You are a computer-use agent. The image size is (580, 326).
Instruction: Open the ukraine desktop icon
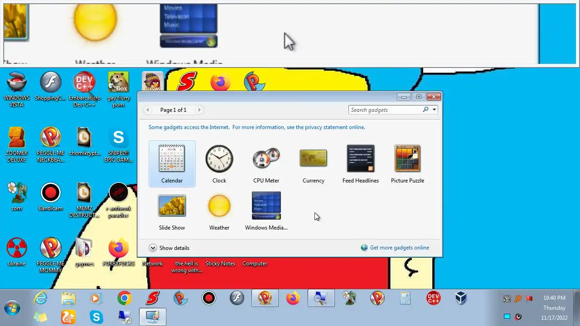point(17,252)
